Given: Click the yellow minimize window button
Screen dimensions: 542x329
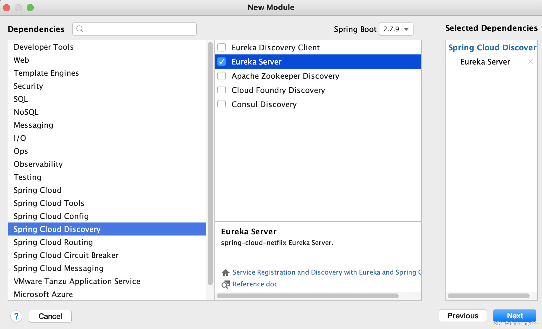Looking at the screenshot, I should pos(18,8).
